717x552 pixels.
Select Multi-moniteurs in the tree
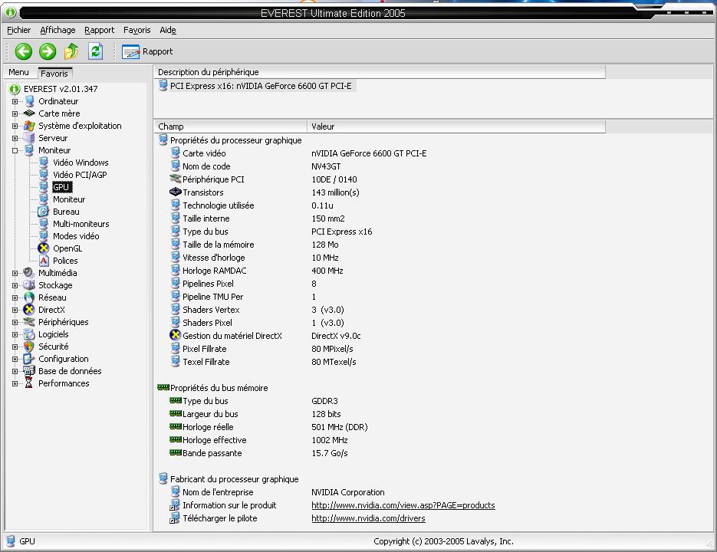pos(81,224)
